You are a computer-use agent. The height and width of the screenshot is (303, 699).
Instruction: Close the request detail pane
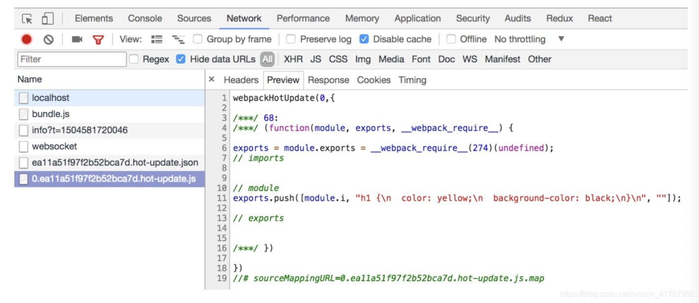[212, 79]
